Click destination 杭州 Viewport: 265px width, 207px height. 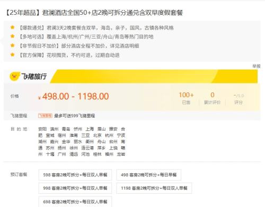pyautogui.click(x=109, y=135)
